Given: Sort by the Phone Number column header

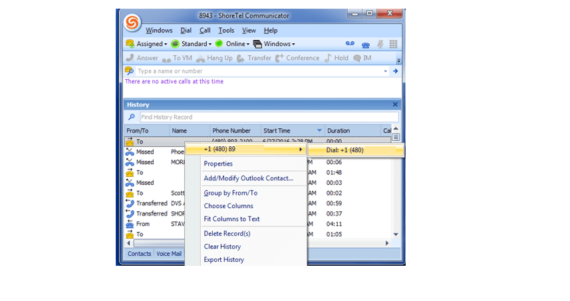Looking at the screenshot, I should (x=235, y=131).
